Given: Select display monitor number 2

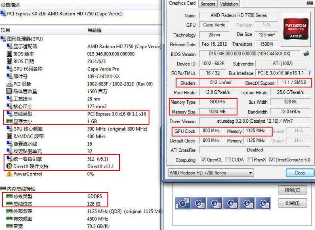Looking at the screenshot, I should point(199,203).
